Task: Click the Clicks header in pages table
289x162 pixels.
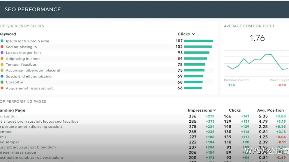Action: coord(235,110)
